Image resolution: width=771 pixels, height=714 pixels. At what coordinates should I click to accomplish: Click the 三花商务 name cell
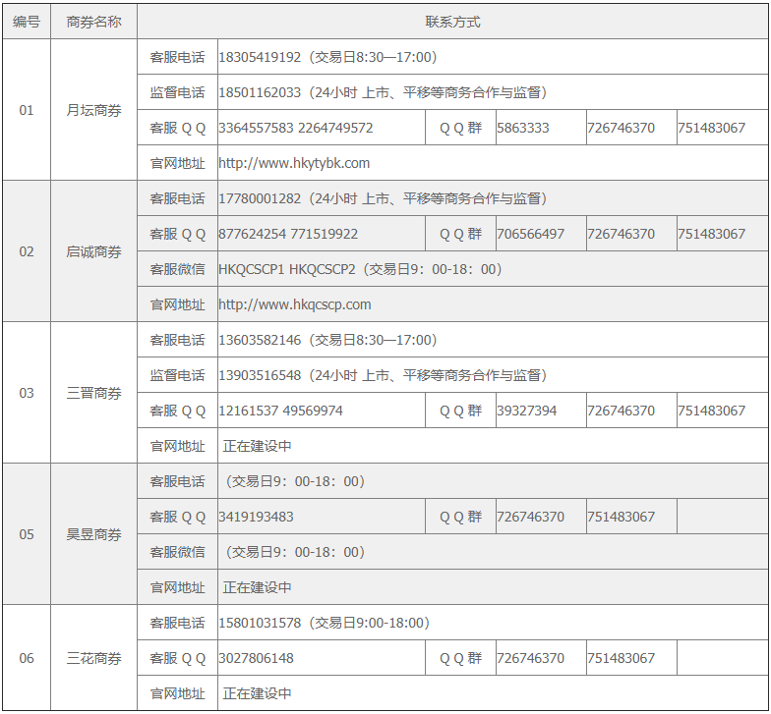94,658
